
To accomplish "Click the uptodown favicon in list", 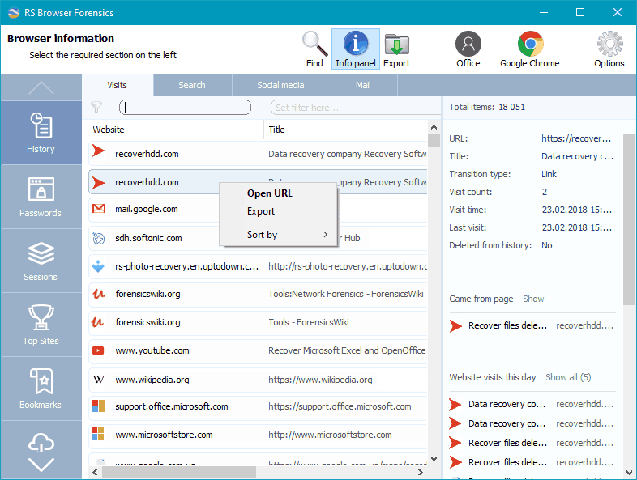I will click(x=98, y=266).
